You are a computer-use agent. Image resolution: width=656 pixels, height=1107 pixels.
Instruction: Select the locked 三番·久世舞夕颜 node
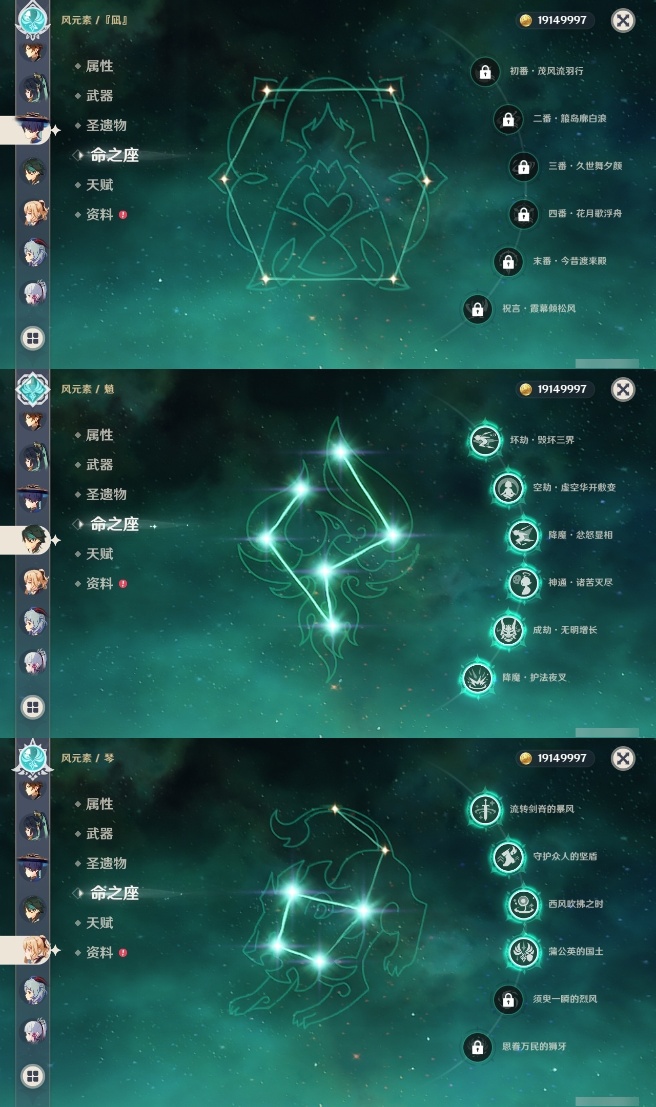click(x=523, y=167)
